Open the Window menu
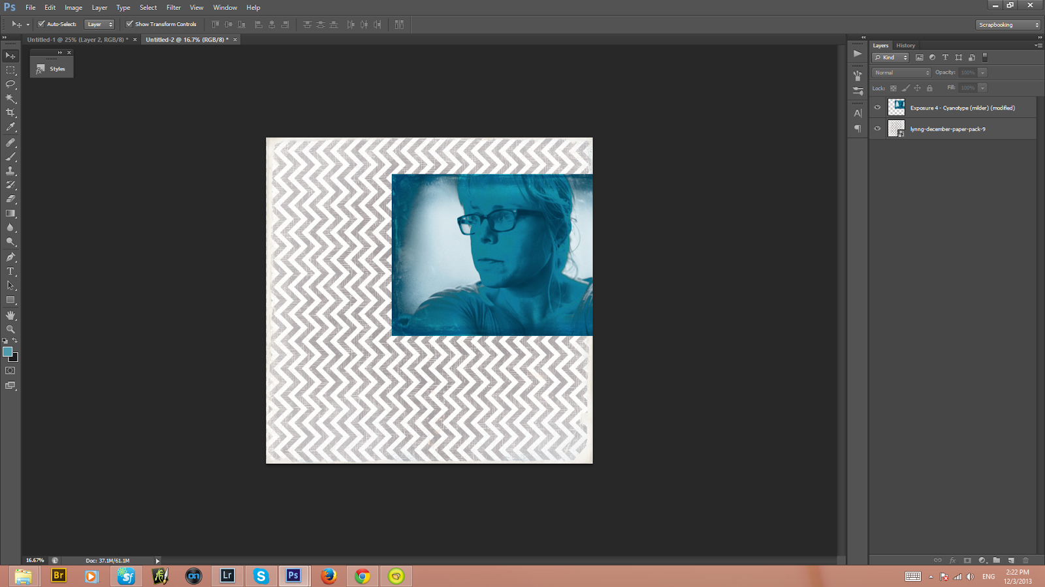 225,8
